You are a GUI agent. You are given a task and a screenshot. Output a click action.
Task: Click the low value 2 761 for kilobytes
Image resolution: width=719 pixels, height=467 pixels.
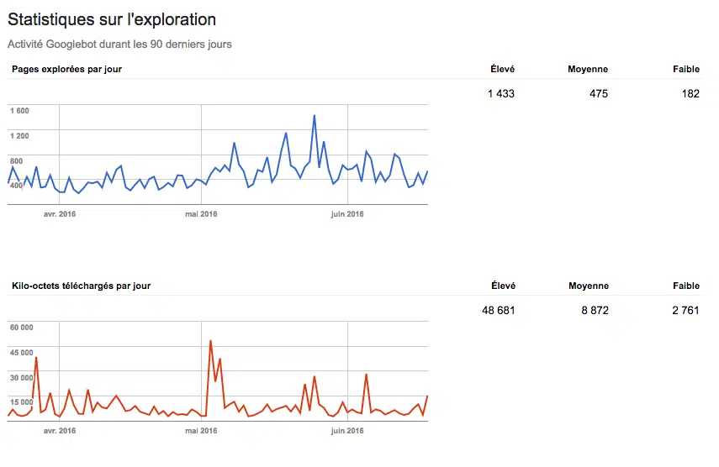click(x=685, y=310)
